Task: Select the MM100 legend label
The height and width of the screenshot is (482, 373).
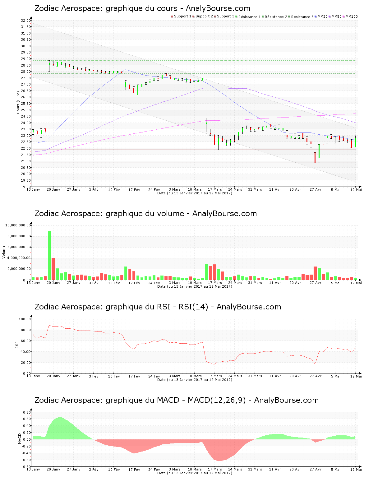Action: point(352,16)
